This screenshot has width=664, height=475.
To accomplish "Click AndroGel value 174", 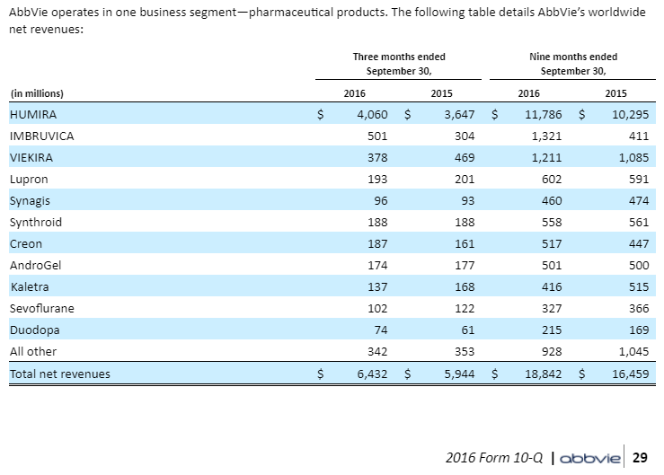I will pyautogui.click(x=377, y=266).
